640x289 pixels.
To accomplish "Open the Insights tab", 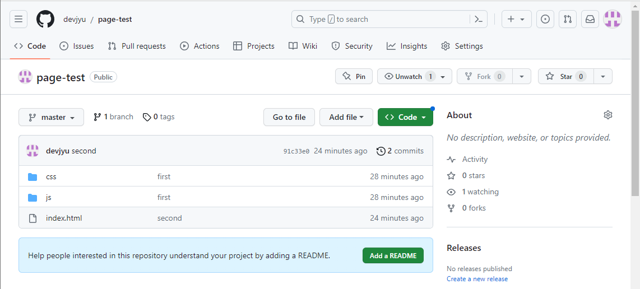I will click(x=407, y=46).
